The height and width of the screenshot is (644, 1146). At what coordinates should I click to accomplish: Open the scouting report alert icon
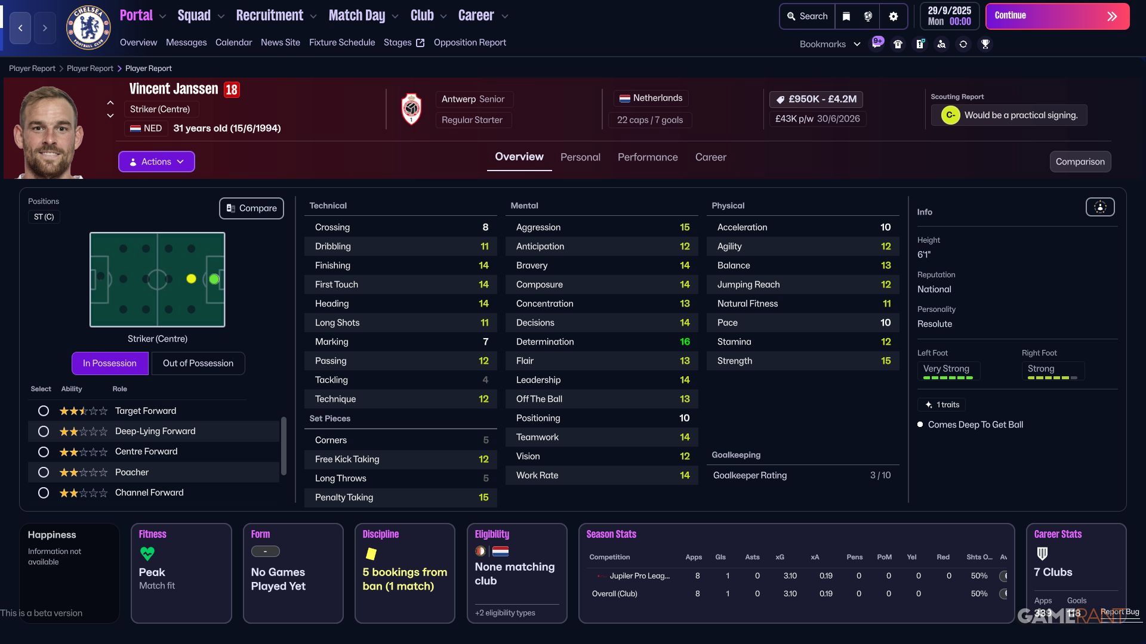point(920,44)
